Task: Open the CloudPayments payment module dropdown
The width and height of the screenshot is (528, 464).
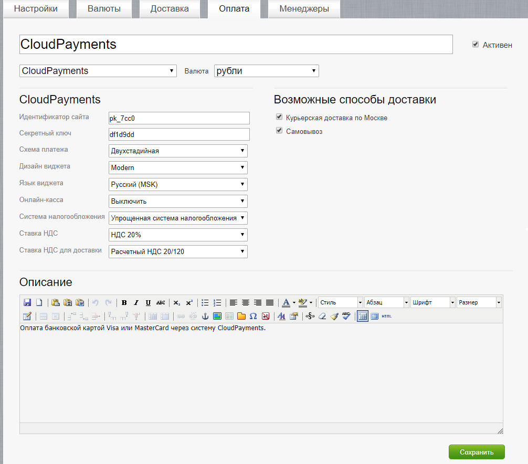Action: 98,71
